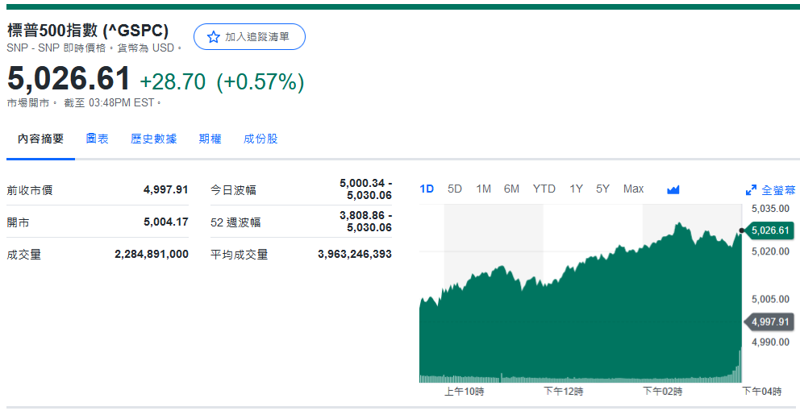
Task: Go to the 成份股 tab
Action: tap(260, 139)
